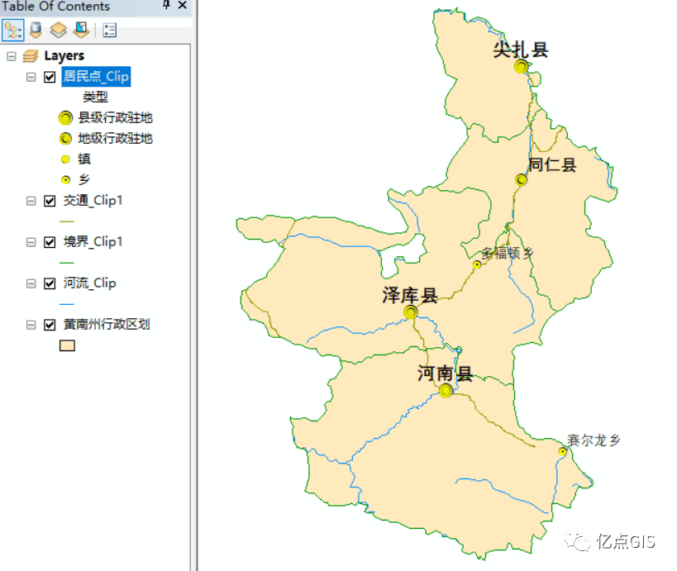Image resolution: width=677 pixels, height=571 pixels.
Task: Uncheck the 河流_Clip layer visibility
Action: point(50,283)
